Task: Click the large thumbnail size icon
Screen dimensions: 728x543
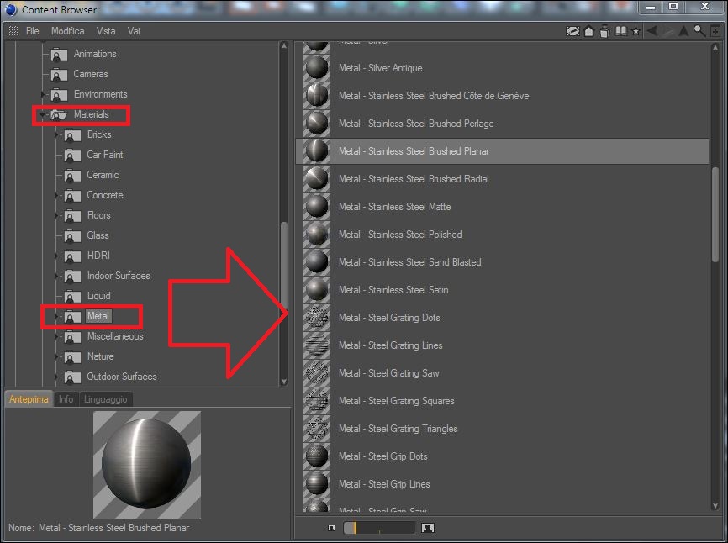Action: click(428, 528)
